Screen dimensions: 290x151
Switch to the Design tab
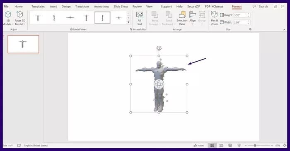[x=66, y=7]
